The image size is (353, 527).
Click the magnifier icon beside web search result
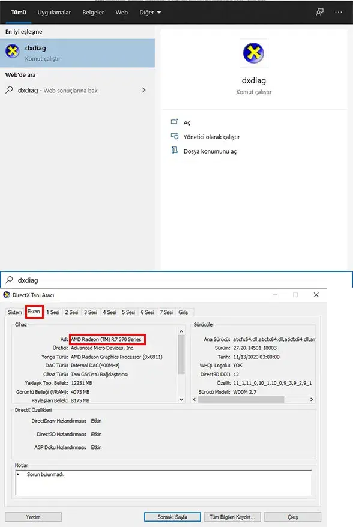[10, 90]
